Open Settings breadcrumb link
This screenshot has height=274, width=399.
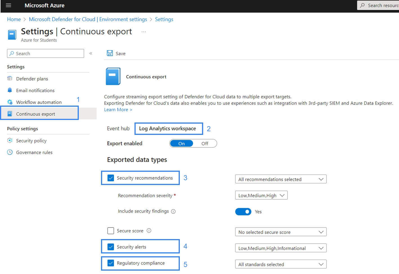164,19
